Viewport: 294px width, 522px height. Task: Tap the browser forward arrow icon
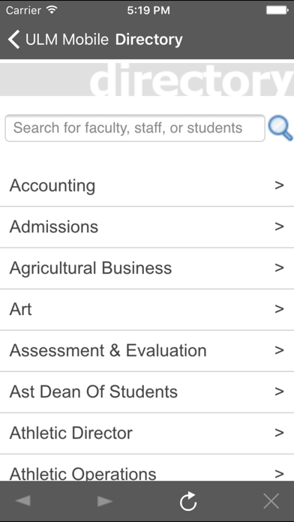[x=105, y=501]
